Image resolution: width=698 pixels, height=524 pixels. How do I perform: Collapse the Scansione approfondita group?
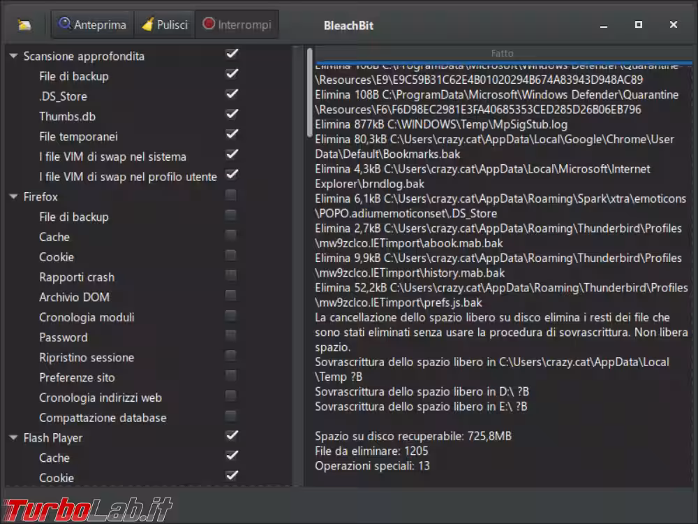(13, 56)
